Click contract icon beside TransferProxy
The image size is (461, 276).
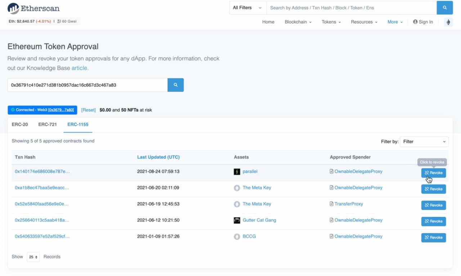point(331,204)
